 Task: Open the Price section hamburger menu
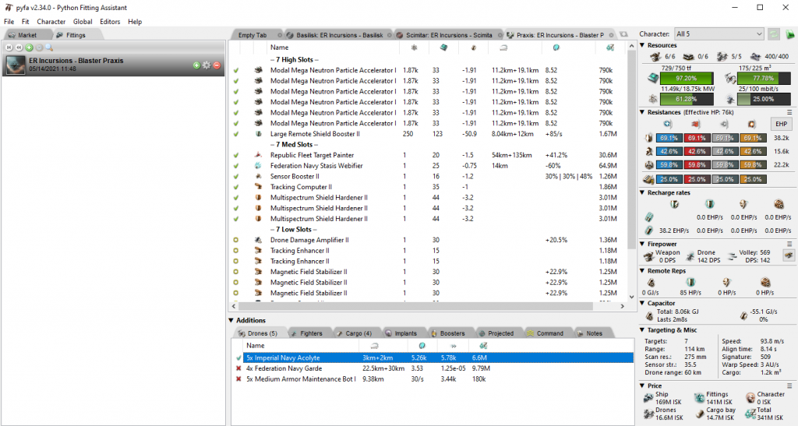pos(790,386)
